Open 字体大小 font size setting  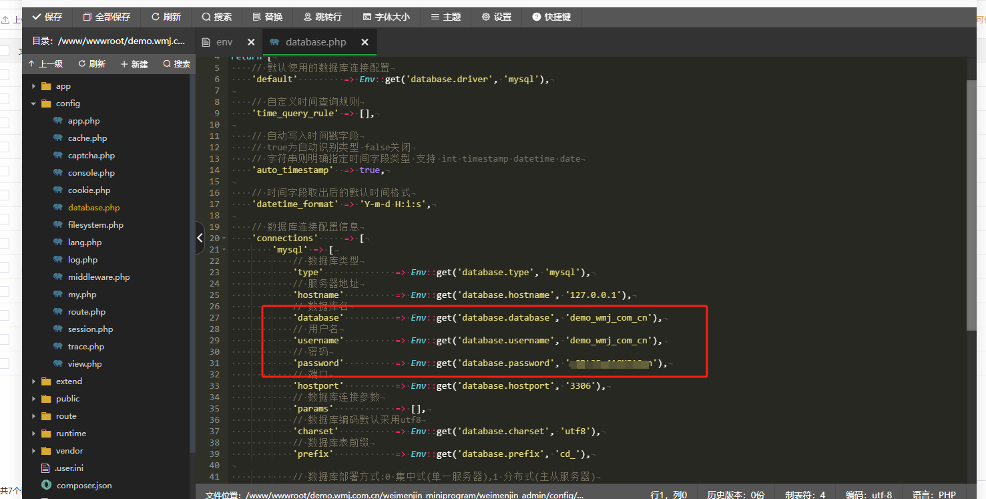387,17
